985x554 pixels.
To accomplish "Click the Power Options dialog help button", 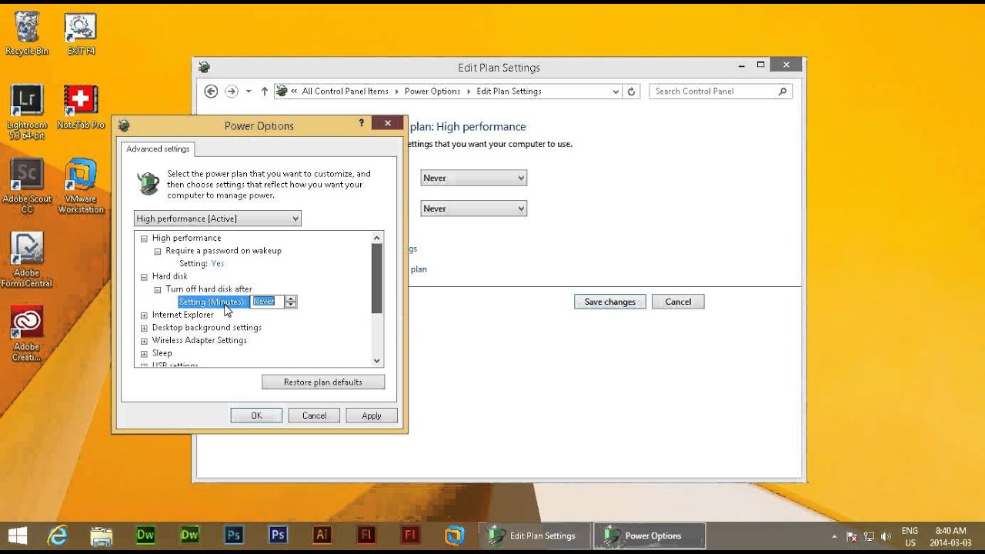I will (x=362, y=123).
